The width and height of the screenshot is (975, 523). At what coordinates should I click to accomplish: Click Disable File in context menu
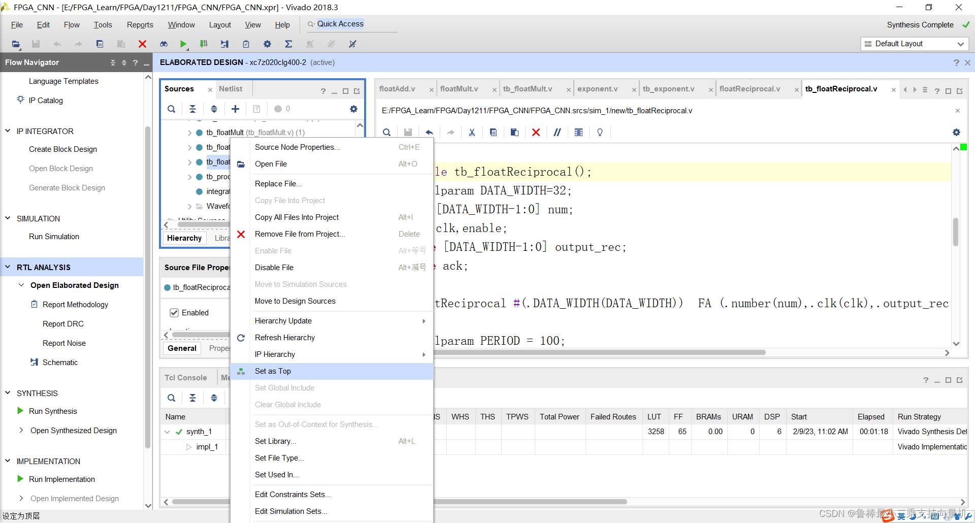click(332, 268)
